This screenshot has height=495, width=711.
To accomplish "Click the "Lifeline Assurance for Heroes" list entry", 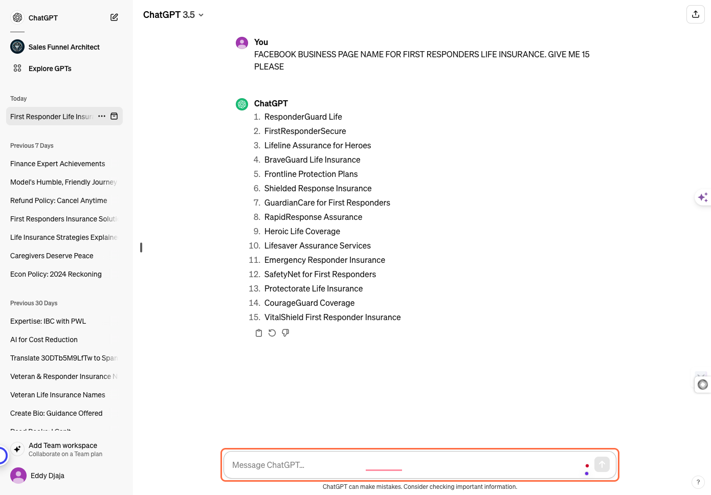I will [x=318, y=145].
